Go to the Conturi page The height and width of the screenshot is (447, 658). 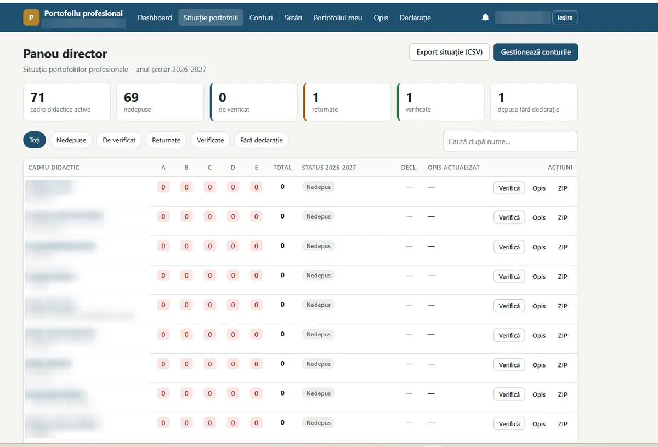pos(261,18)
